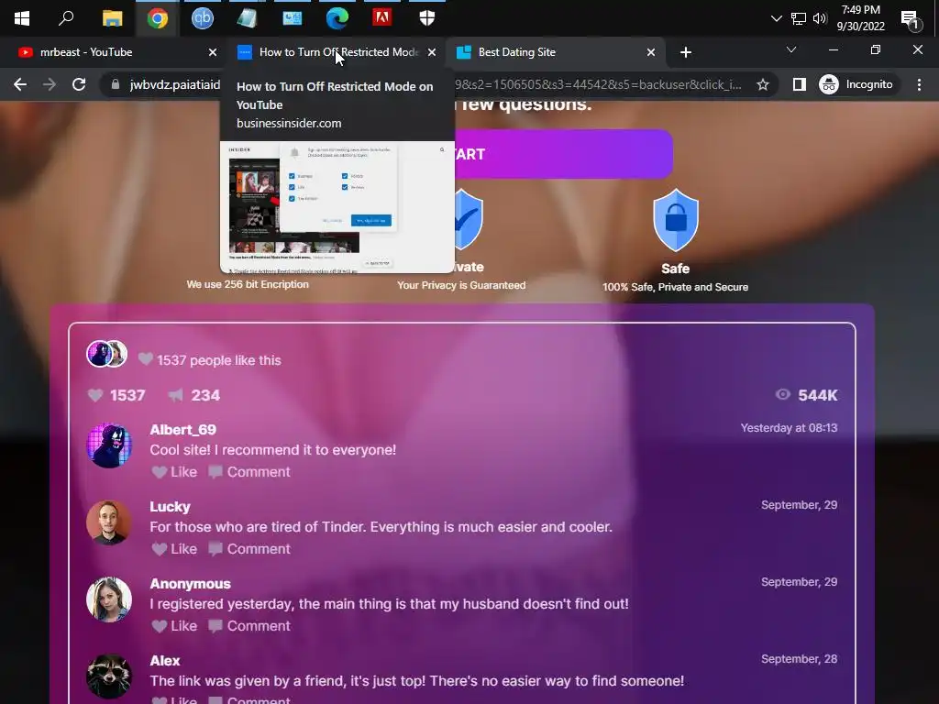Screen dimensions: 939x704
Task: Click the megaphone icon beside 234
Action: point(175,395)
